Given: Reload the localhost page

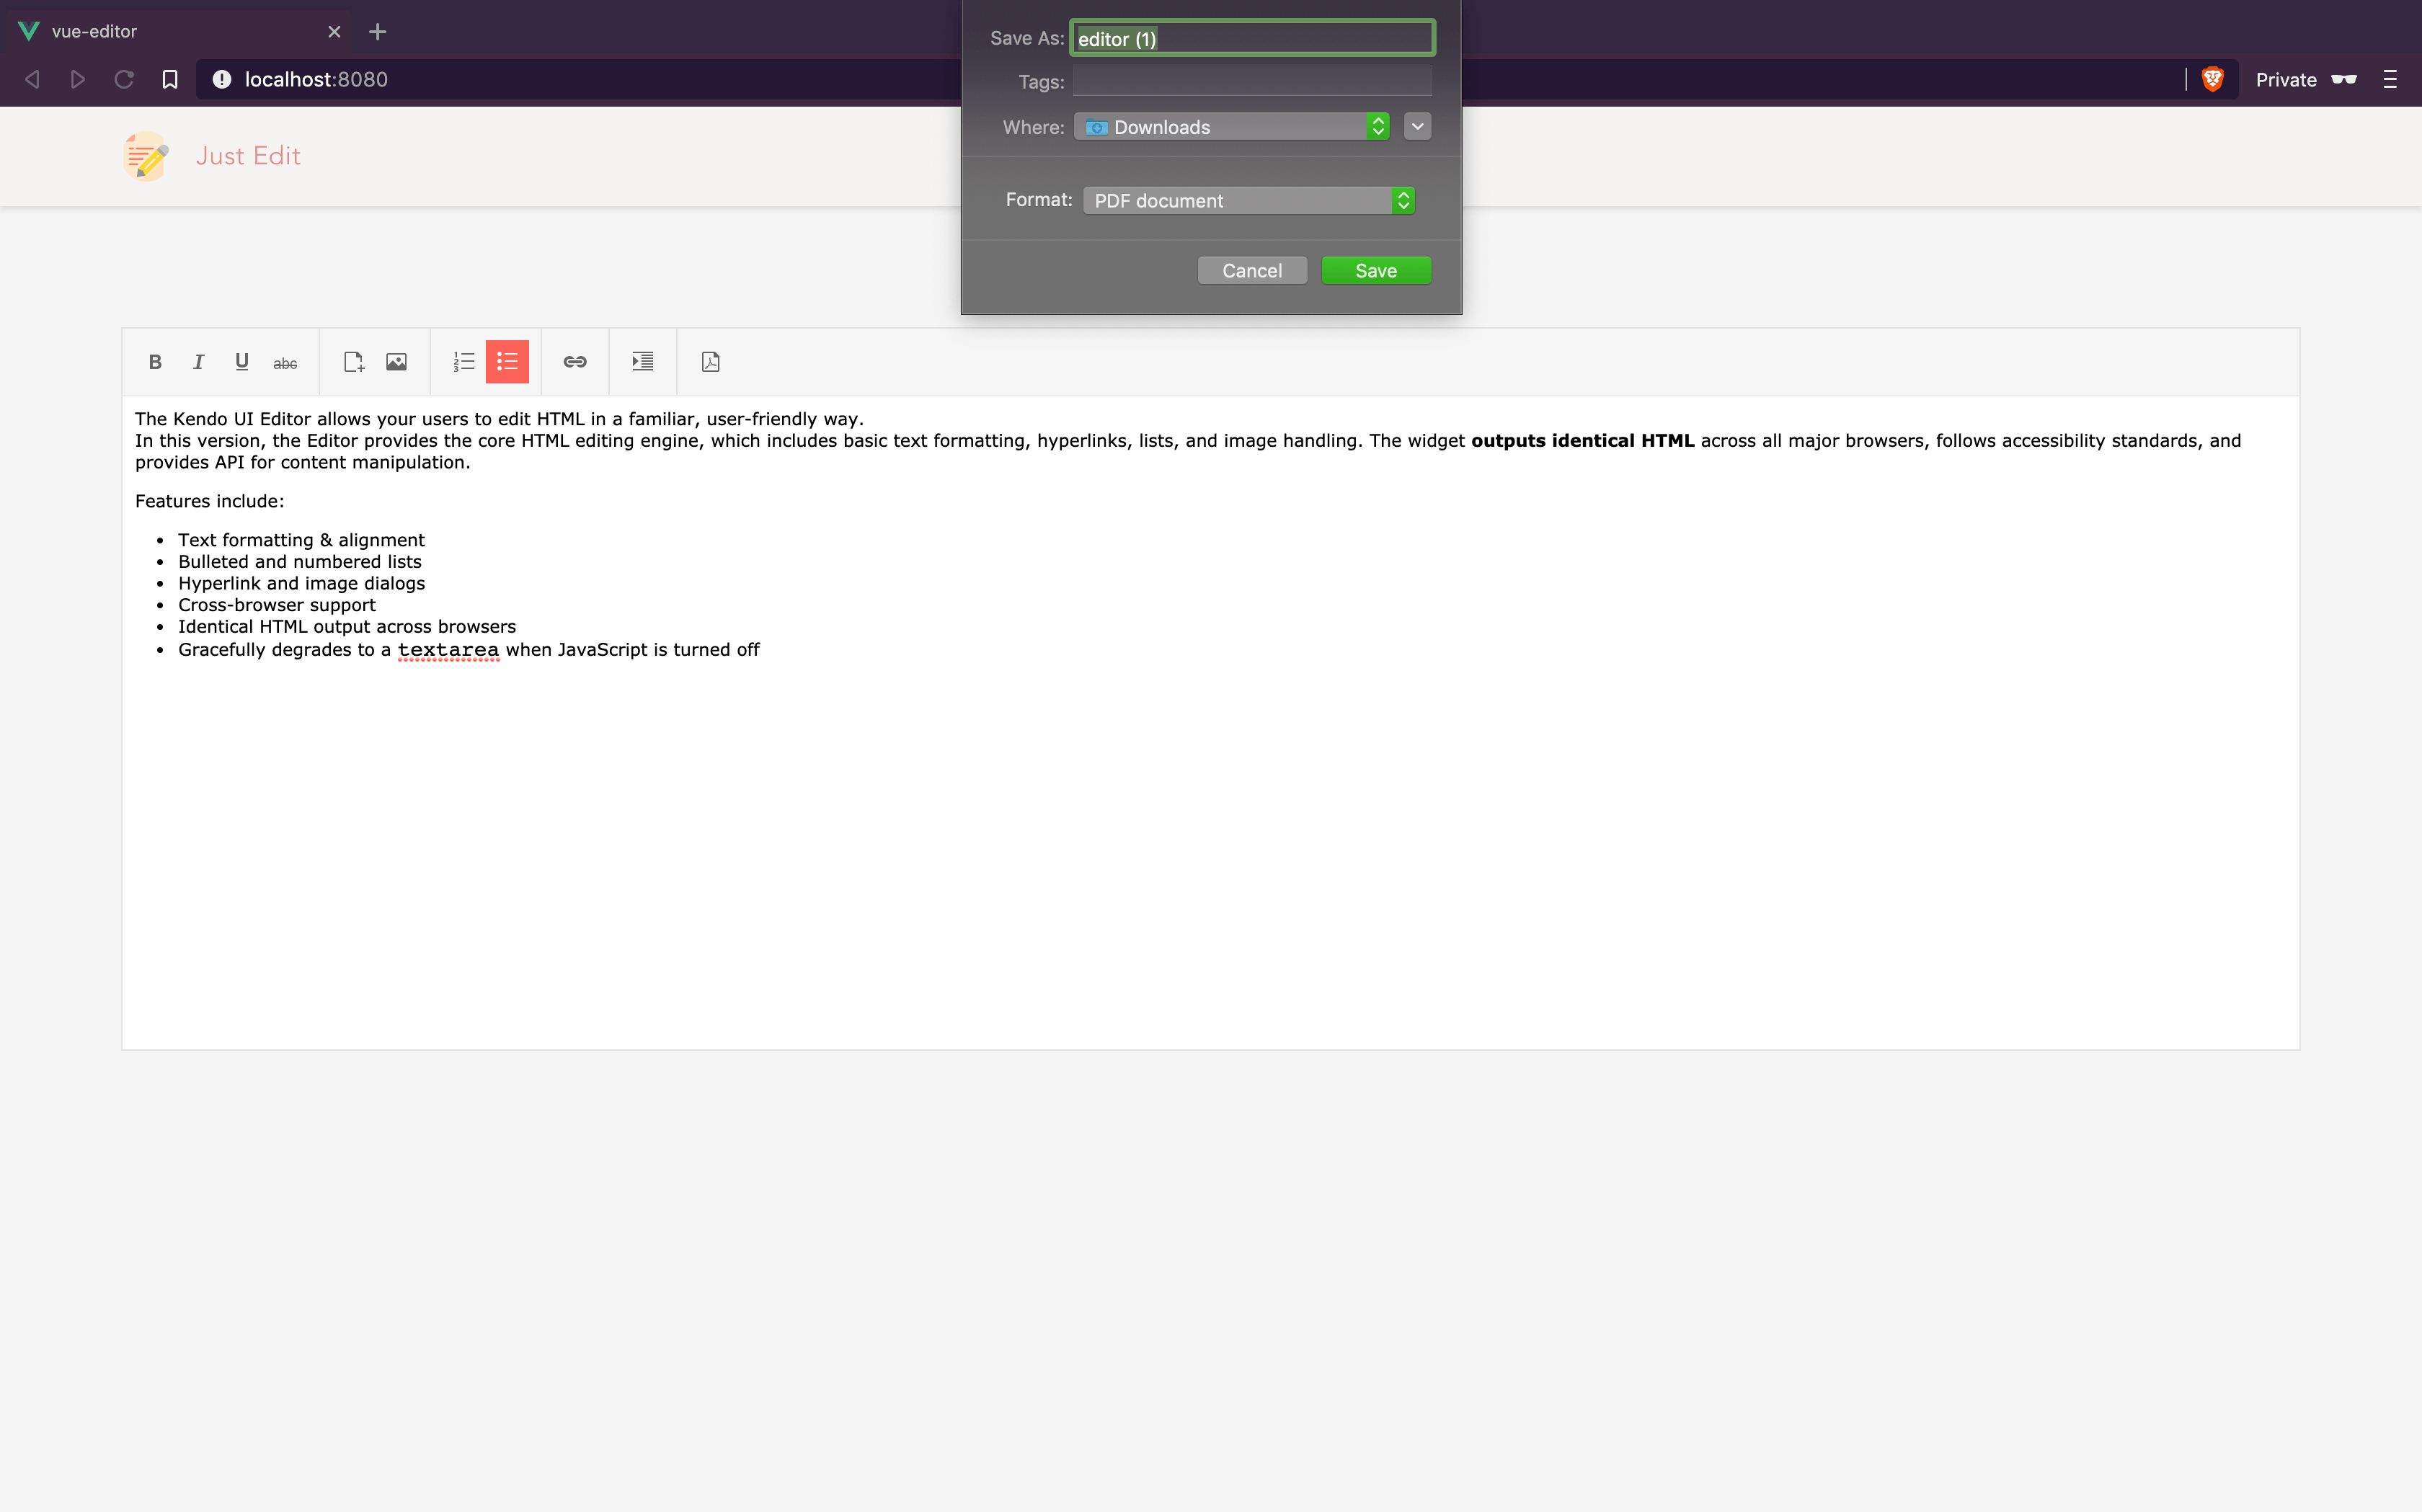Looking at the screenshot, I should tap(124, 79).
